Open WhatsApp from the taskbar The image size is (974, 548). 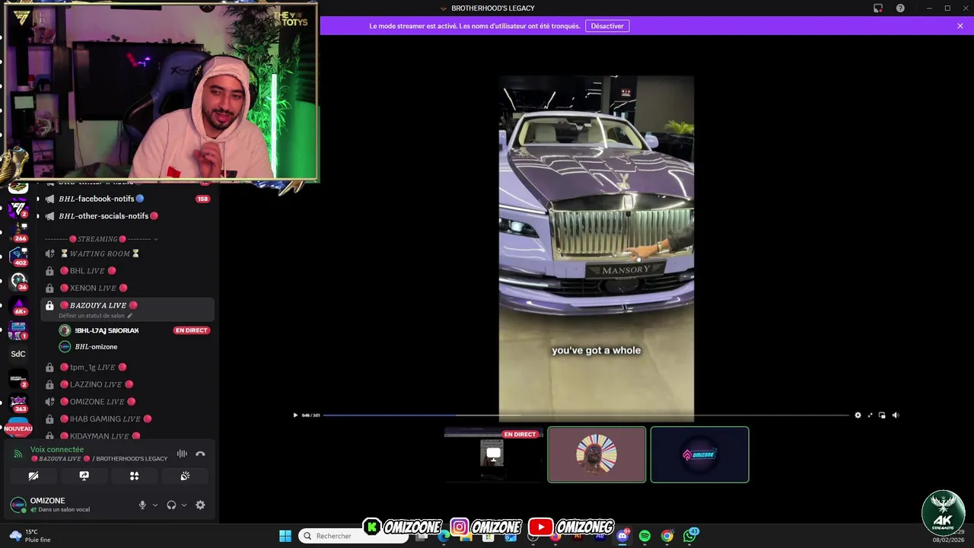pyautogui.click(x=689, y=536)
